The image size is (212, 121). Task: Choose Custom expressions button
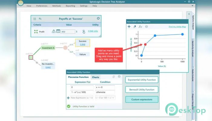pos(142,100)
